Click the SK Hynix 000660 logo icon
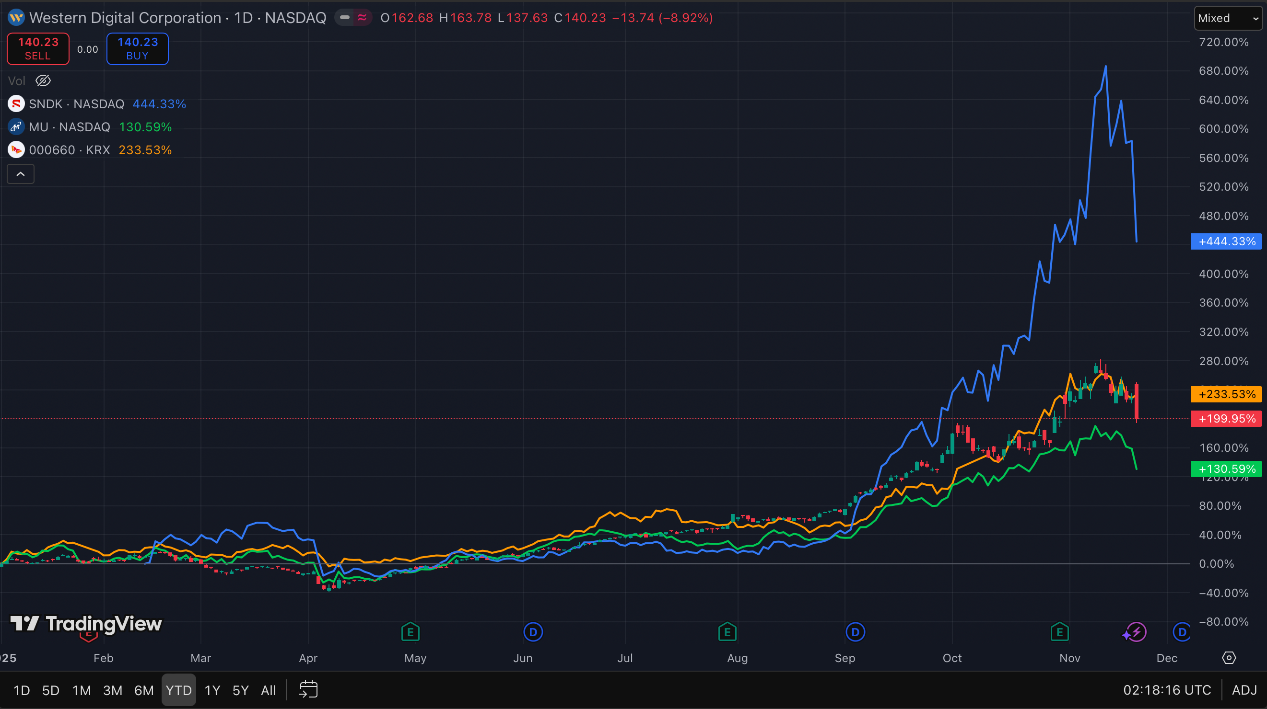 click(x=16, y=150)
